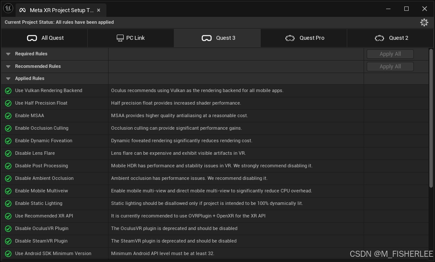The image size is (435, 262).
Task: Click green check for Disable OculusVR Plugin
Action: 8,228
